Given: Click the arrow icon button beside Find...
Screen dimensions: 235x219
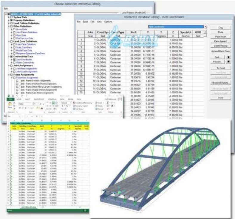Looking at the screenshot, I should pos(228,57).
